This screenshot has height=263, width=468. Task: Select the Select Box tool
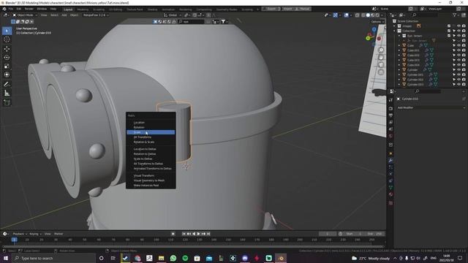7,31
